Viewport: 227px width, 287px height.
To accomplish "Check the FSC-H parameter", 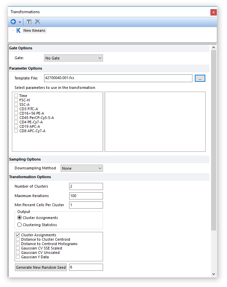I will (x=16, y=100).
